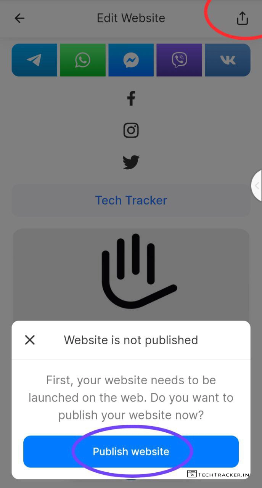The height and width of the screenshot is (488, 262).
Task: Select the hand image block
Action: (x=131, y=274)
